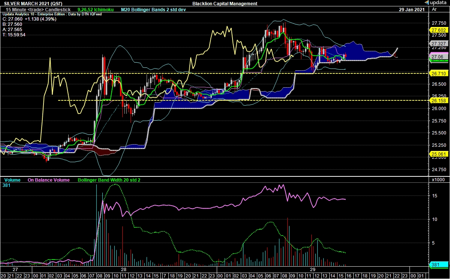450x279 pixels.
Task: Expand the "29 Jan 2021" date label
Action: click(x=412, y=9)
